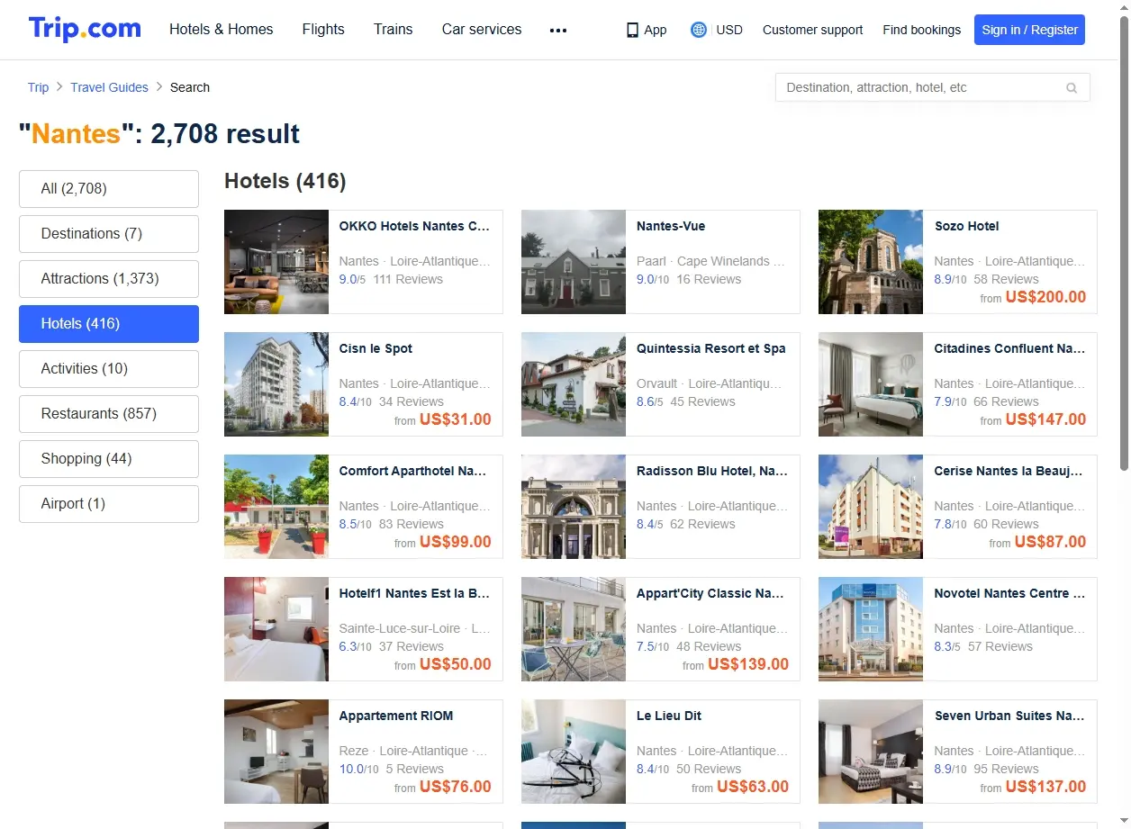Open Cerise Nantes la Beaujoire photo

871,507
